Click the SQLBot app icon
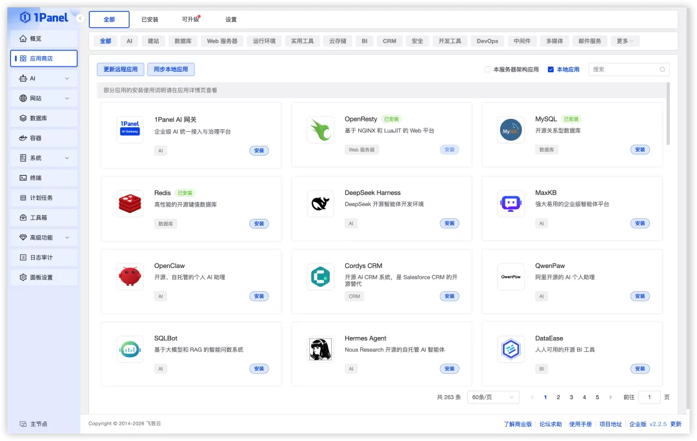Screen dimensions: 697x441 point(130,349)
